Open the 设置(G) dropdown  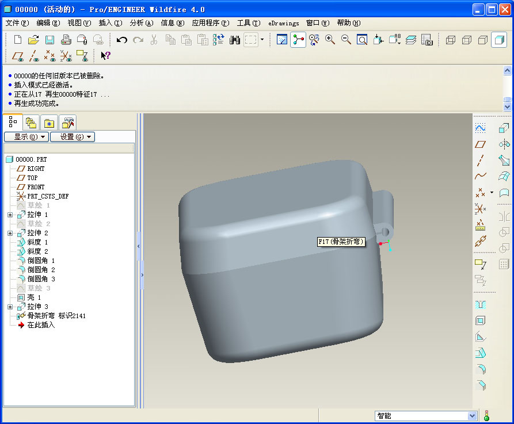73,137
